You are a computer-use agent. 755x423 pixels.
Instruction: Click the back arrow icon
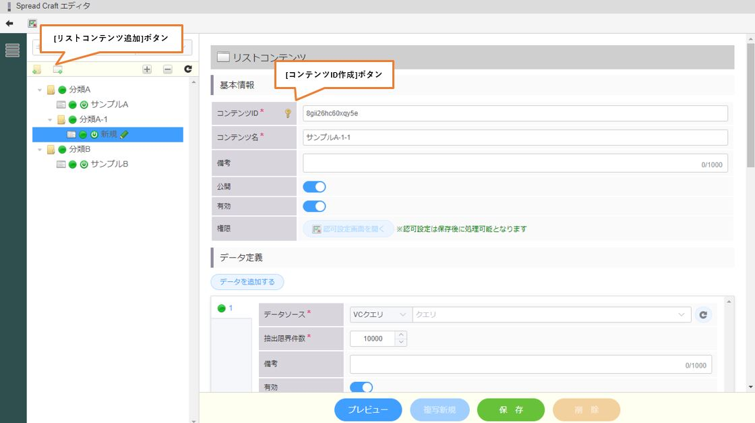tap(9, 23)
